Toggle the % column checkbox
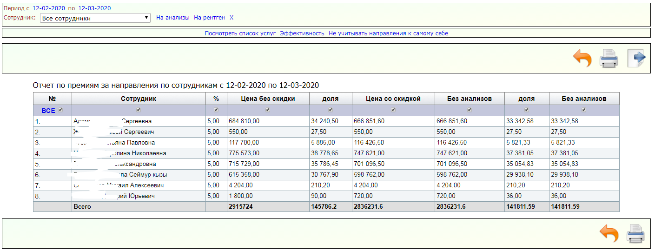Image resolution: width=655 pixels, height=251 pixels. pyautogui.click(x=216, y=110)
